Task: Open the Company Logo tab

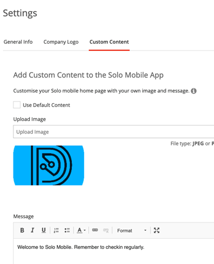Action: coord(61,42)
